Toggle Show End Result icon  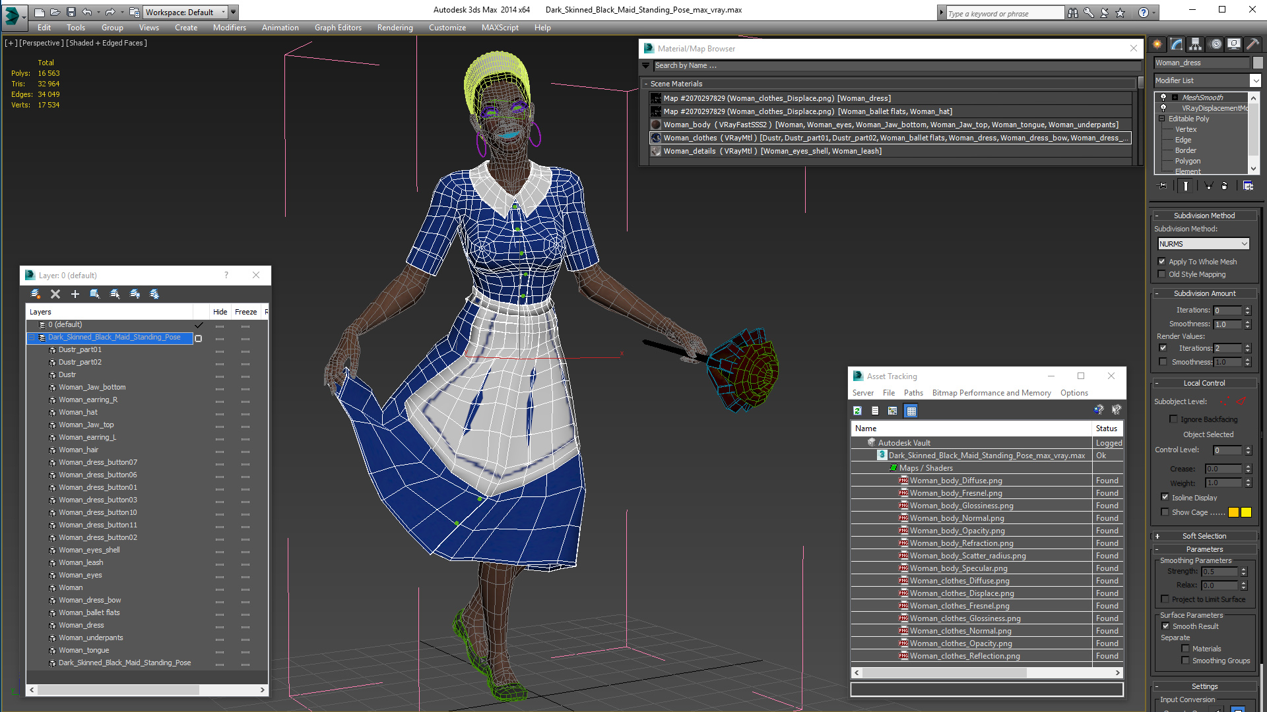(x=1186, y=186)
